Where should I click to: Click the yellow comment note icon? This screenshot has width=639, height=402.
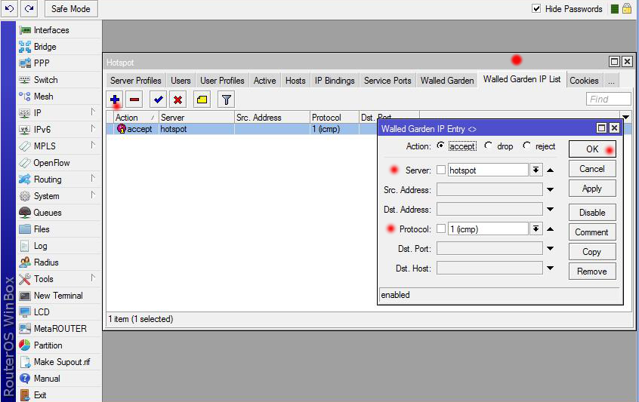click(202, 99)
